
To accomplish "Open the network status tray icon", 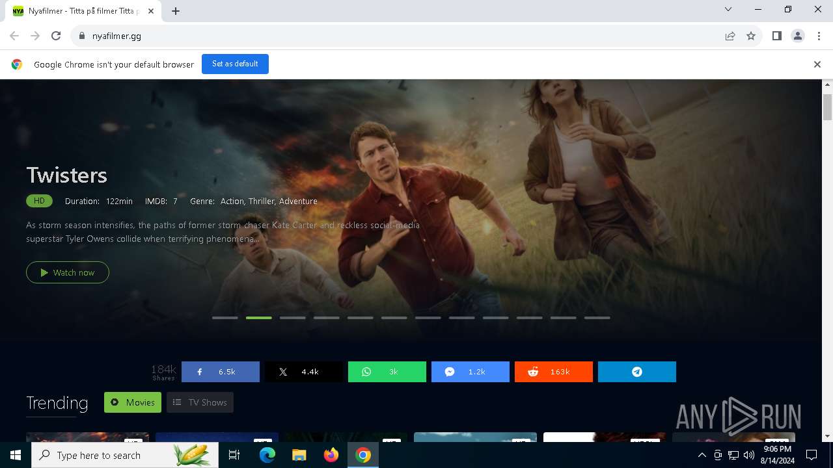I will tap(733, 455).
